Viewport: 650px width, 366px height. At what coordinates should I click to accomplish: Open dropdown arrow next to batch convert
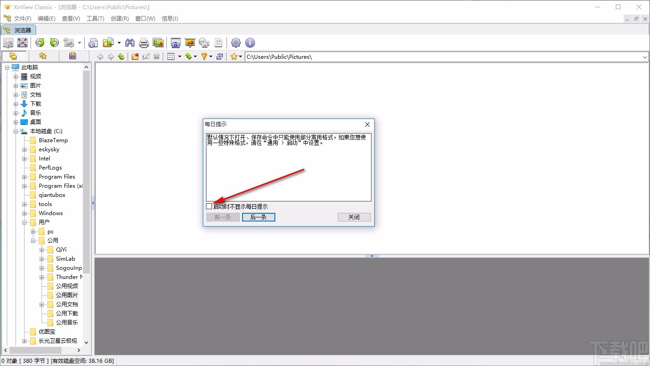[119, 43]
